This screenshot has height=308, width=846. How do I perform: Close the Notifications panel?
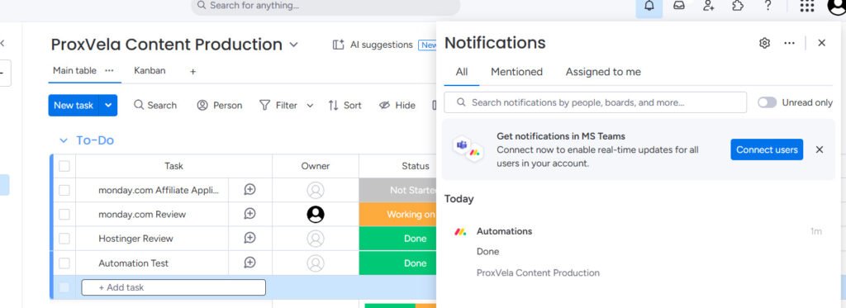pyautogui.click(x=822, y=43)
